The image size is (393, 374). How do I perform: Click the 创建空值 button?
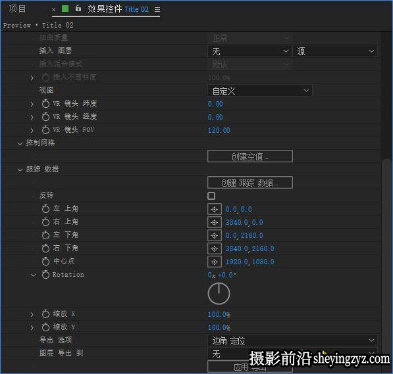pyautogui.click(x=250, y=156)
